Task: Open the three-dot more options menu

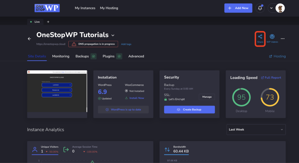Action: coord(283,39)
